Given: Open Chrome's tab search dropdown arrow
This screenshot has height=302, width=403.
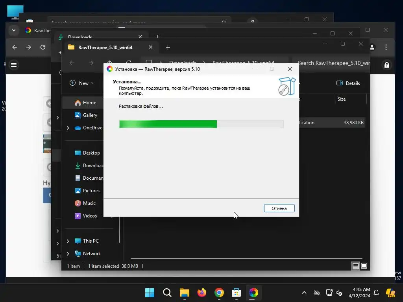Looking at the screenshot, I should (x=14, y=30).
